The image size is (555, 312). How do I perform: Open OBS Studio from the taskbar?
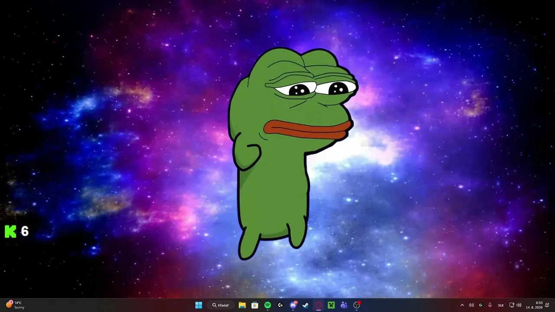coord(357,305)
